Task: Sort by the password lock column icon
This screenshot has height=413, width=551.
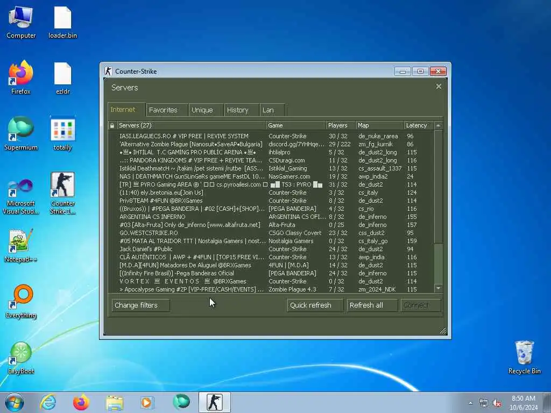Action: (112, 125)
